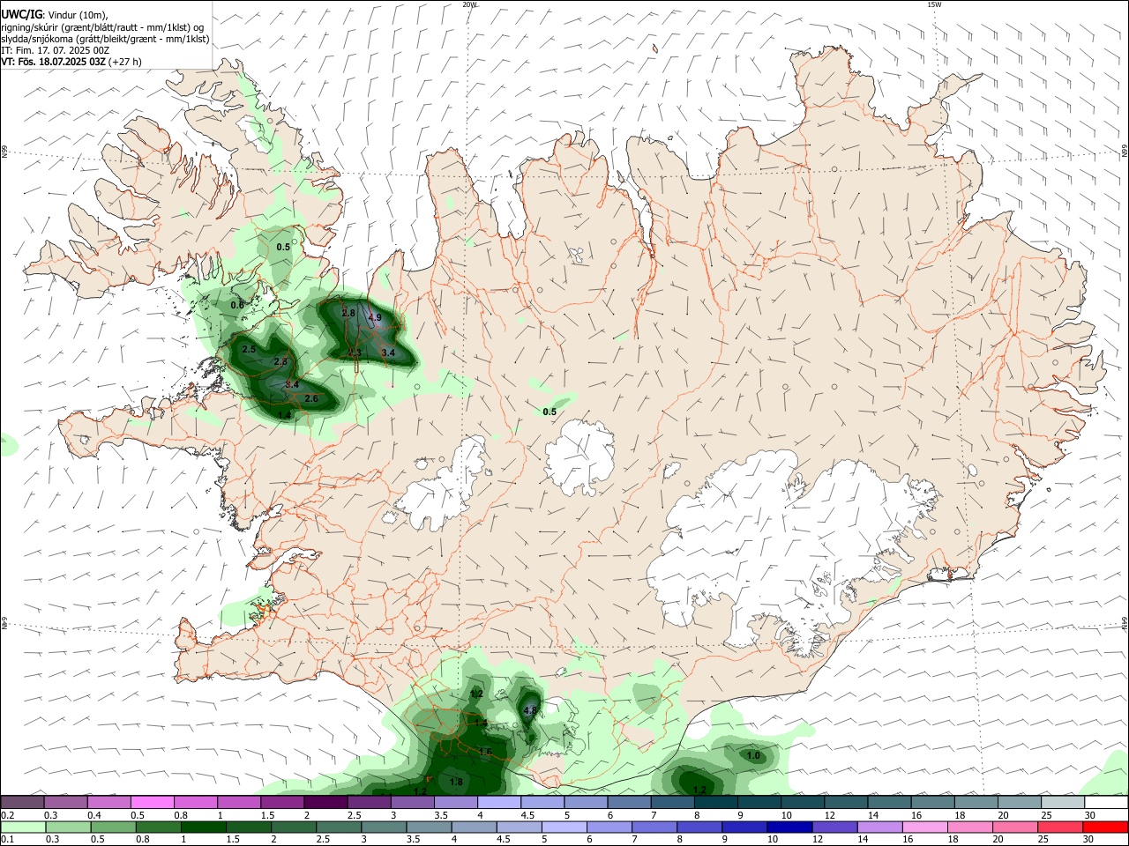Click the 20W longitude label

(470, 4)
